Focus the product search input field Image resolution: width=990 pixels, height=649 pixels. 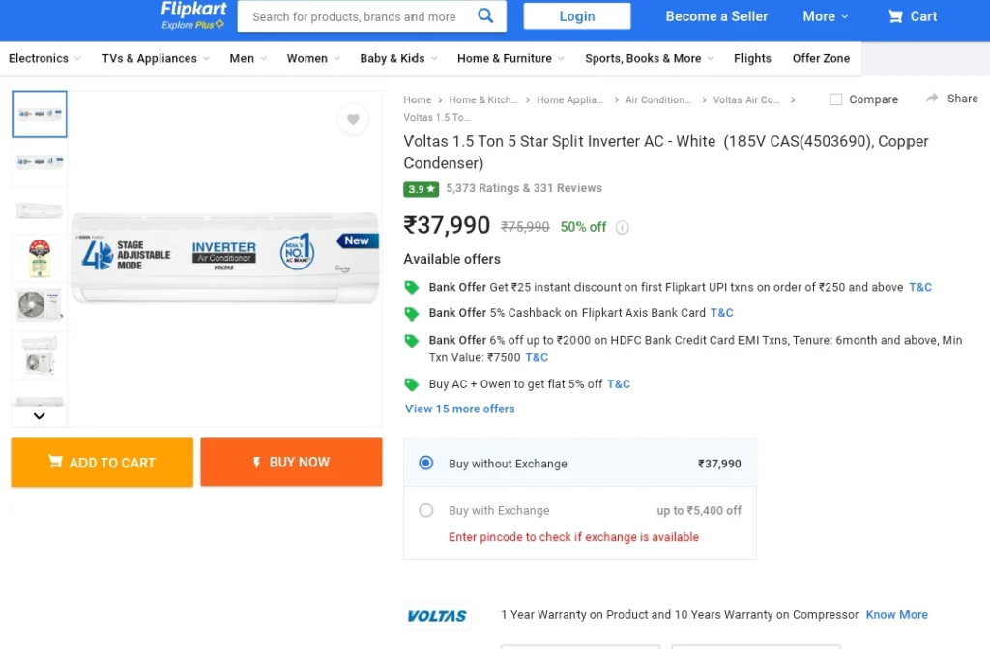coord(355,16)
